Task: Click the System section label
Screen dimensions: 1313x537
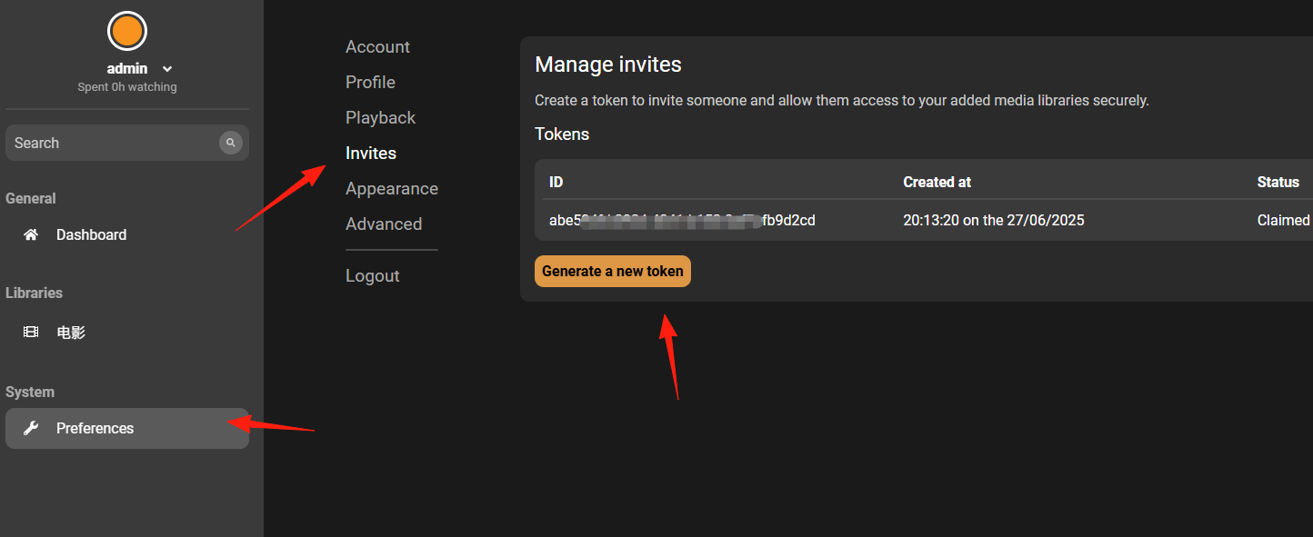Action: [x=30, y=392]
